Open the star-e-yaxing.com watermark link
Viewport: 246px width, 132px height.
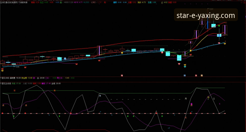pos(206,16)
